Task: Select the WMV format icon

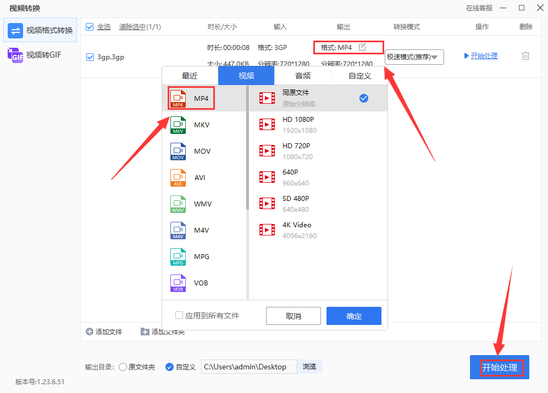Action: (179, 204)
